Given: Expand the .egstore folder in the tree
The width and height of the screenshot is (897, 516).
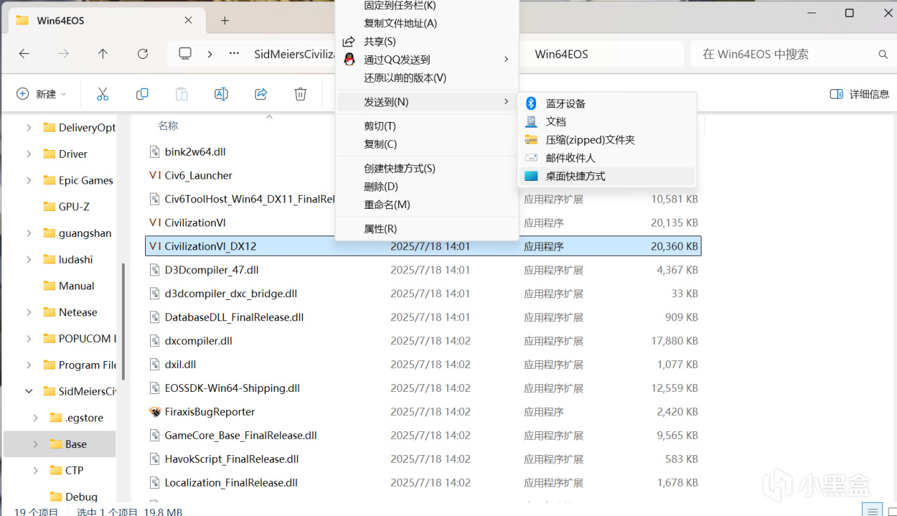Looking at the screenshot, I should pos(36,418).
